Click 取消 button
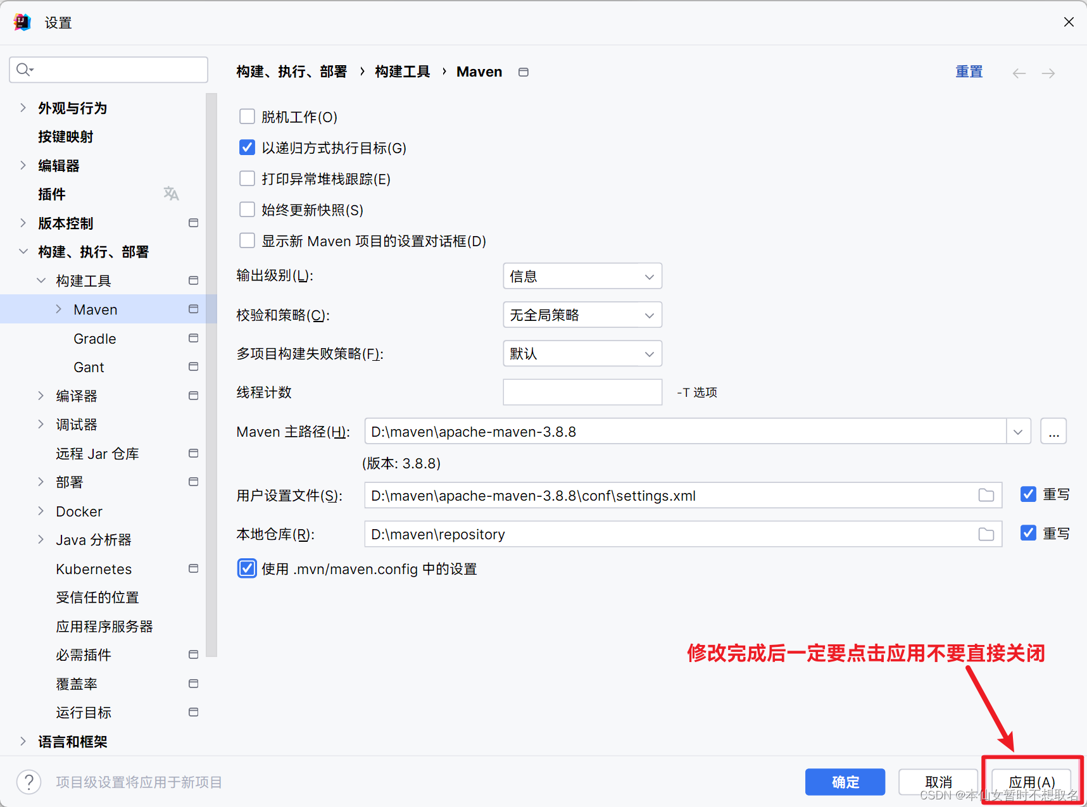1087x807 pixels. (938, 782)
